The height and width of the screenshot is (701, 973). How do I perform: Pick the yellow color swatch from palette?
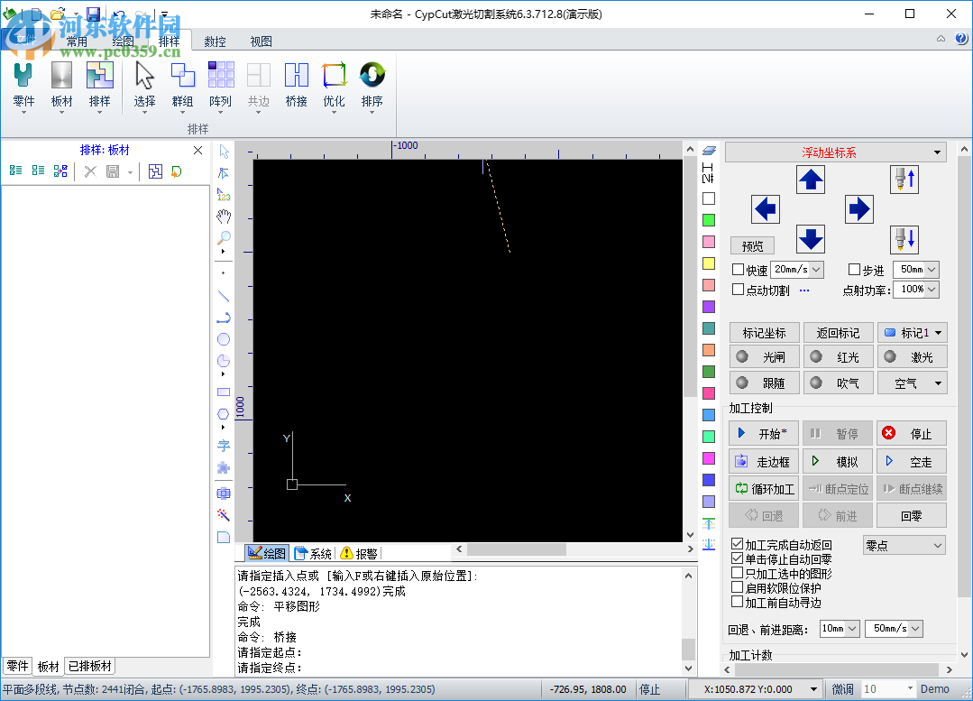[x=709, y=264]
